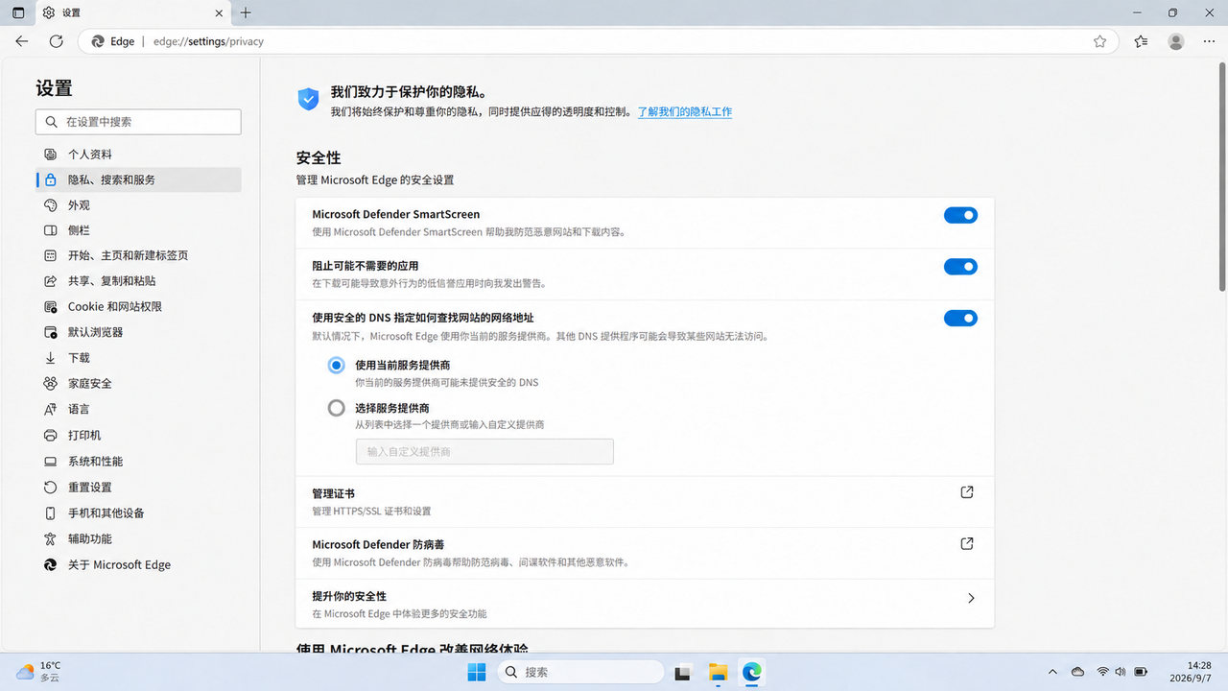Toggle 使用安全的 DNS switch
The image size is (1228, 691).
coord(960,318)
